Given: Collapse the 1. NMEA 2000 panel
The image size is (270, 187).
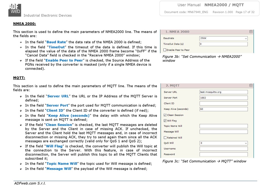Looking at the screenshot, I should (251, 32).
